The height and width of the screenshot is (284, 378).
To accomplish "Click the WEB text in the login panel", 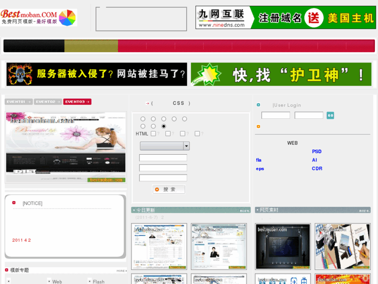I will (292, 143).
